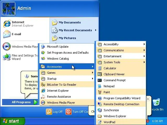
Task: Expand the Accessories submenu arrow
Action: [x=93, y=67]
